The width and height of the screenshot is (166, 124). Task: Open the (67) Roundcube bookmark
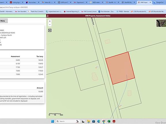(157, 11)
